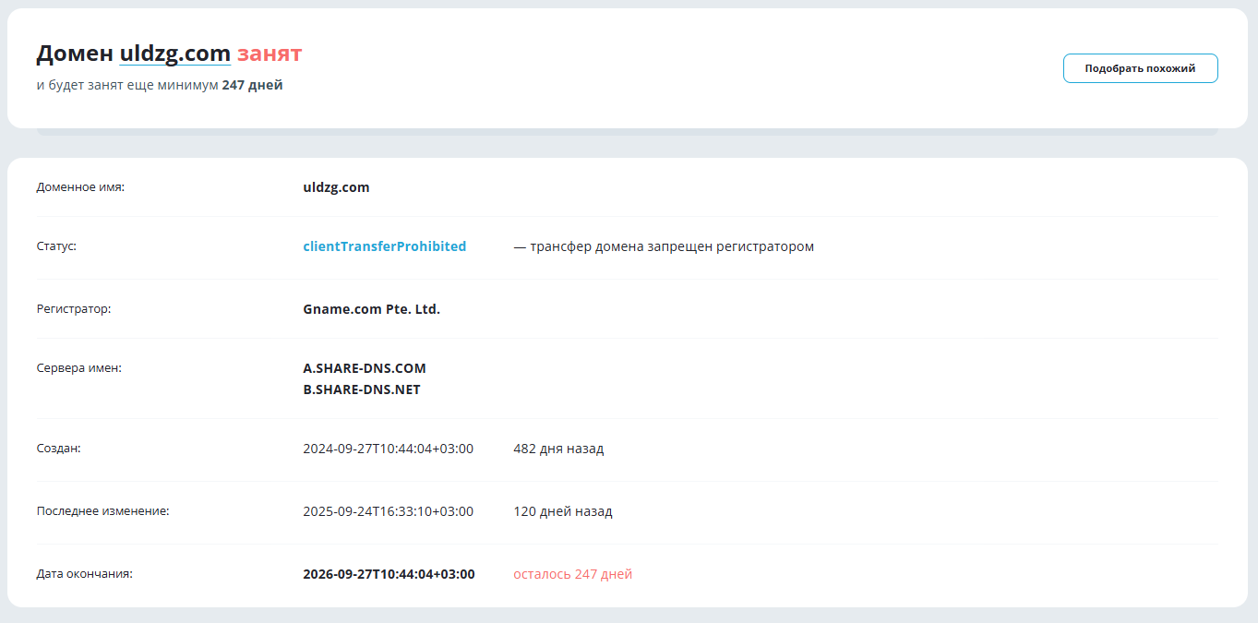
Task: Click the transfer prohibited description text
Action: click(x=664, y=246)
